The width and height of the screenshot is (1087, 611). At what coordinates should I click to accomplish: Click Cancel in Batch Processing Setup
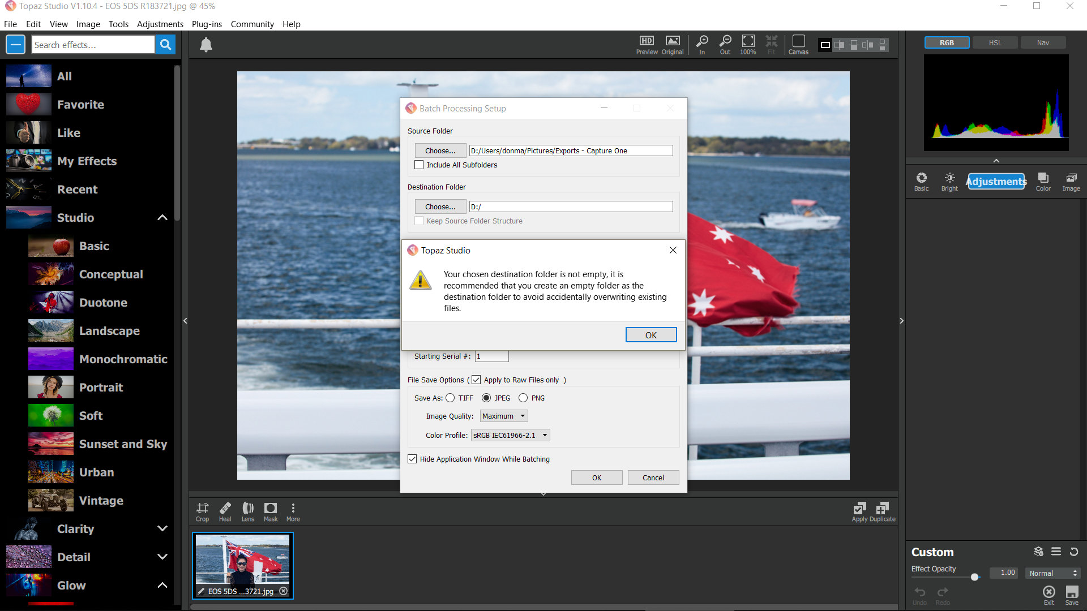pyautogui.click(x=653, y=477)
